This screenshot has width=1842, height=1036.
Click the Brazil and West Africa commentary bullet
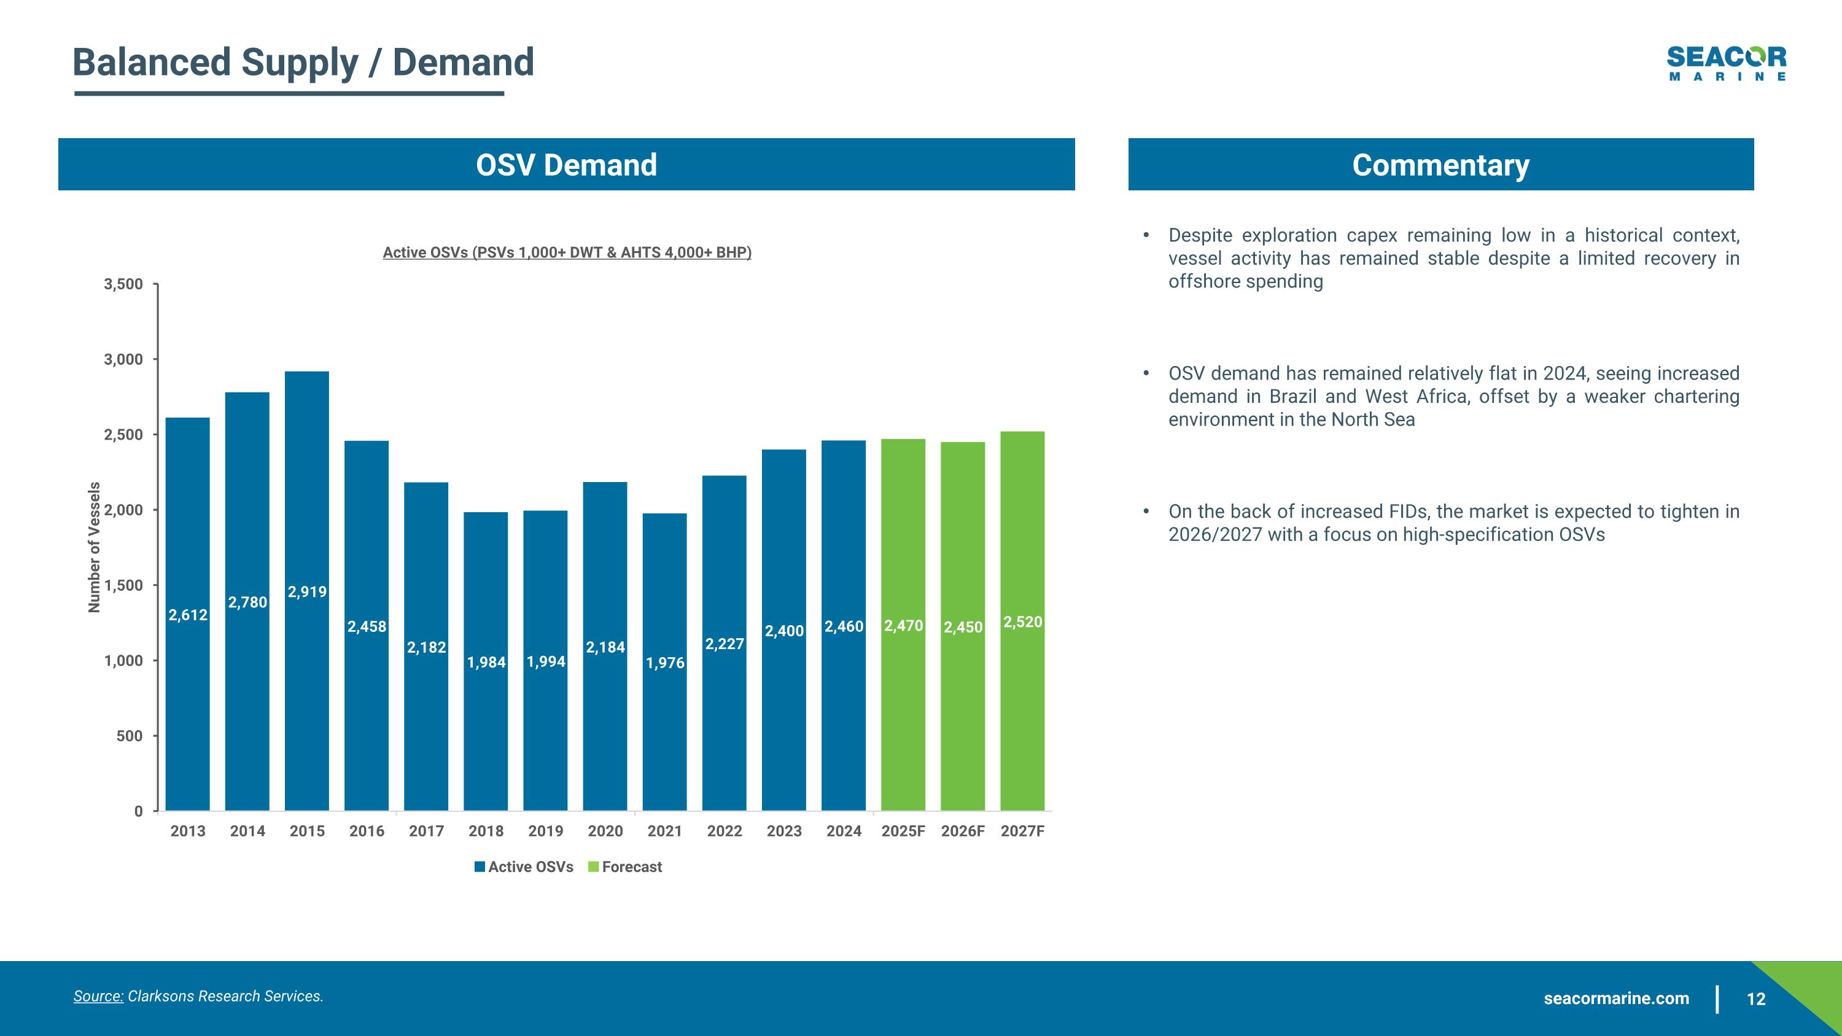pos(1454,396)
